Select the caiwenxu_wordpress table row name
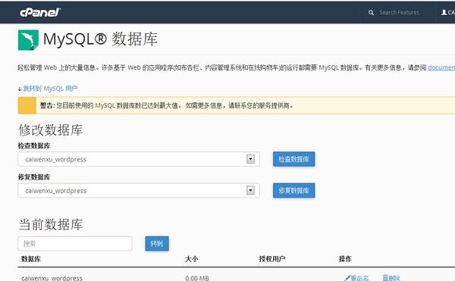Screen dimensions: 455x281 [x=52, y=278]
